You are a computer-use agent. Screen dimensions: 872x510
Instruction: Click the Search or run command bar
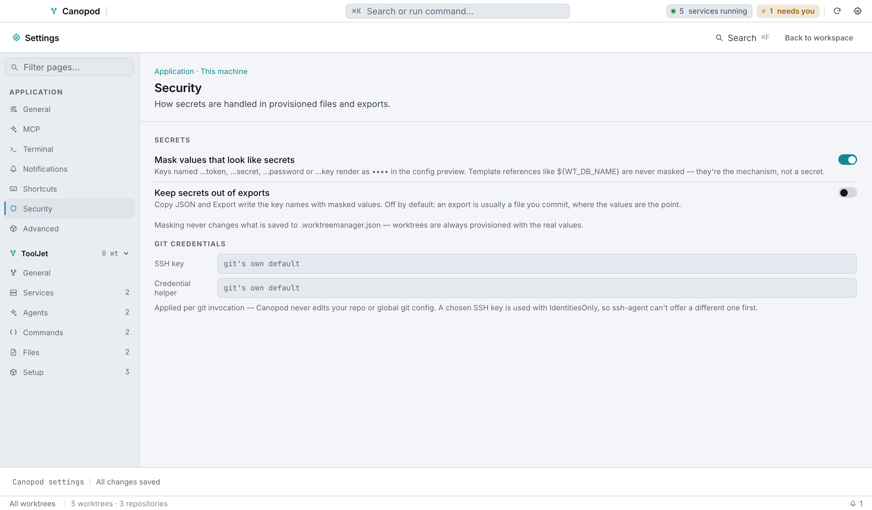click(457, 11)
